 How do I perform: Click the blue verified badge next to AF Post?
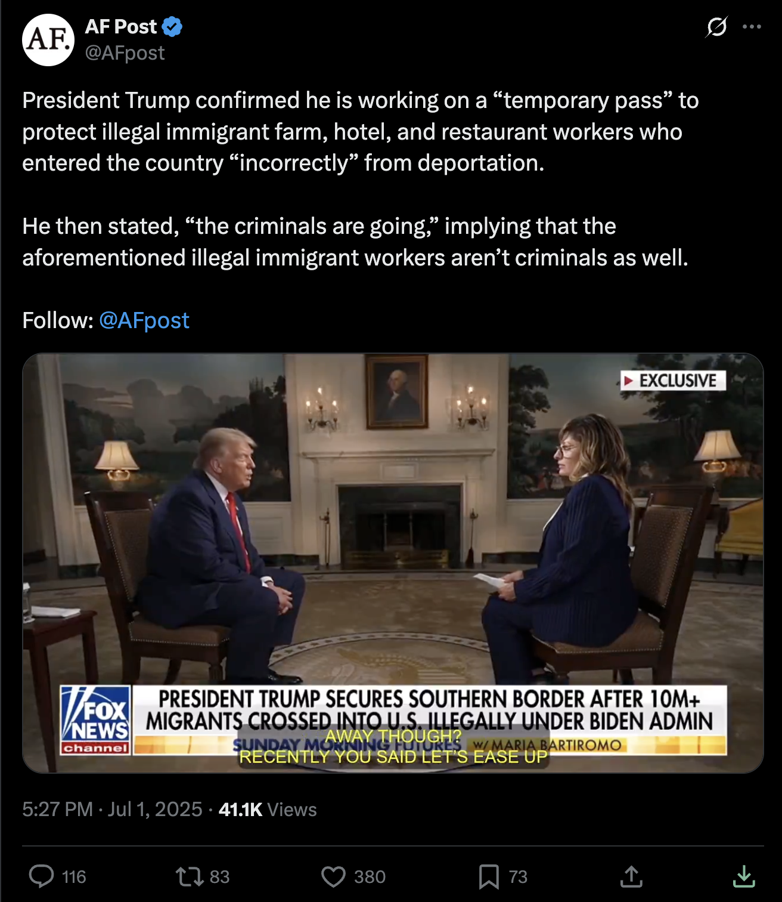click(x=172, y=27)
